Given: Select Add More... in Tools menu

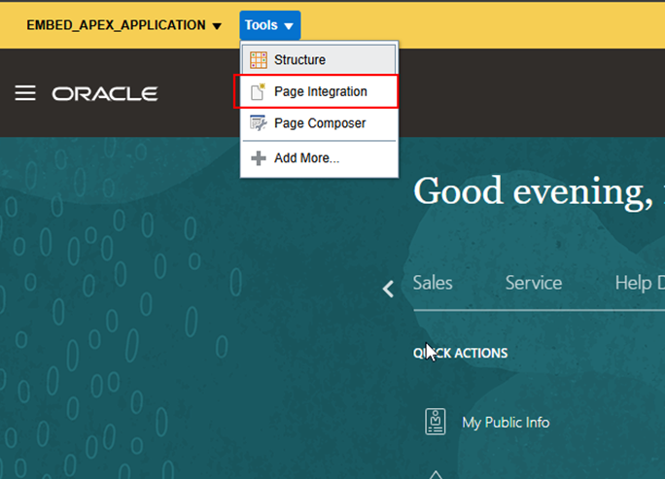Looking at the screenshot, I should coord(319,158).
